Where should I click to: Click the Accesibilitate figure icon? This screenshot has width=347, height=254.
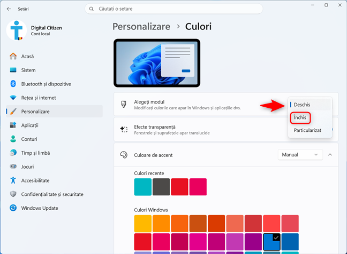click(13, 180)
